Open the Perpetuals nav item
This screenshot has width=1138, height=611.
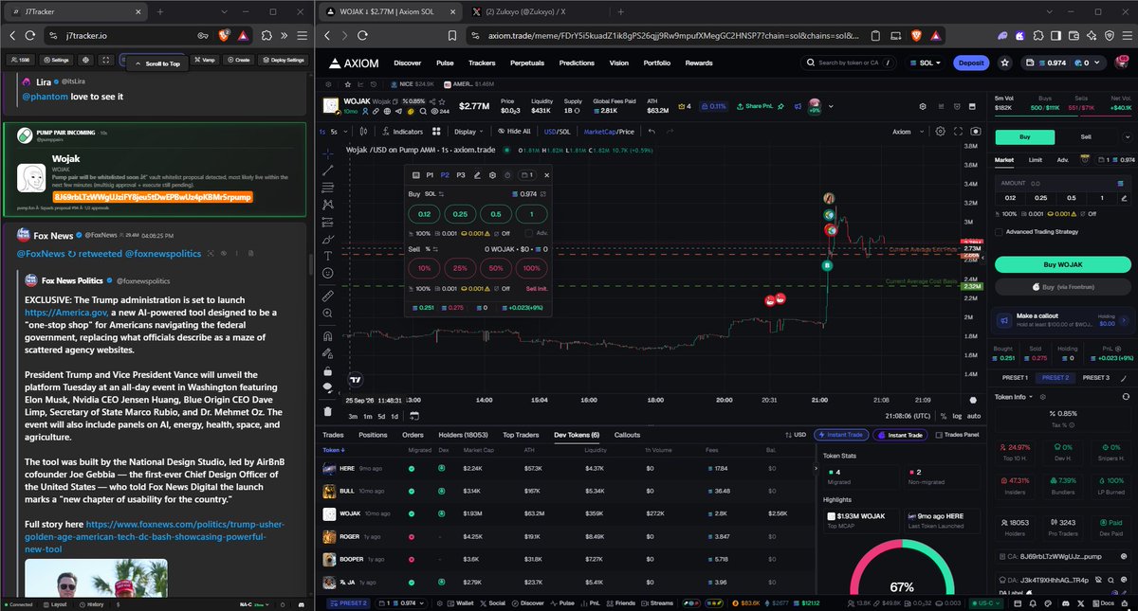[x=527, y=63]
